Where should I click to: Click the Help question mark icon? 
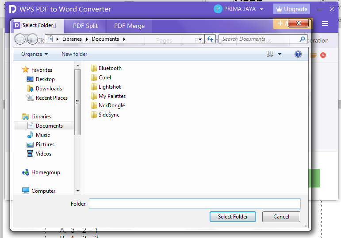pos(298,54)
